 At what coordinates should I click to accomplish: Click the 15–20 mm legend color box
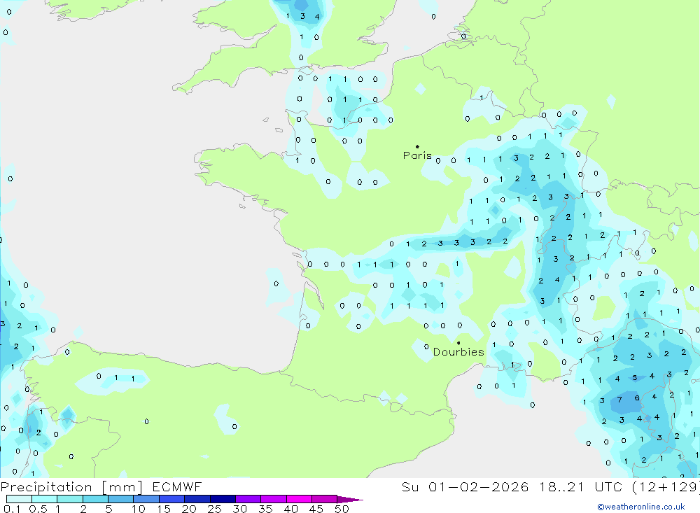coord(172,499)
